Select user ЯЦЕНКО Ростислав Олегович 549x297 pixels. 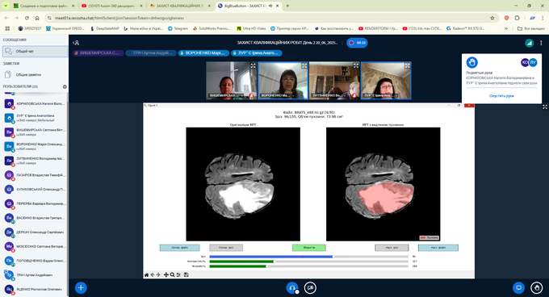[x=35, y=289]
